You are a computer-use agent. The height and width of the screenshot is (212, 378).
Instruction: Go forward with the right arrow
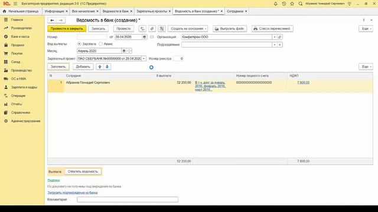pos(61,20)
